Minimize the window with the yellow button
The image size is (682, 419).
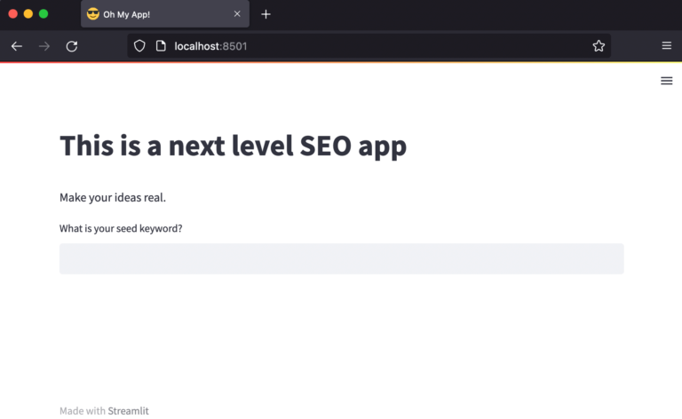28,14
